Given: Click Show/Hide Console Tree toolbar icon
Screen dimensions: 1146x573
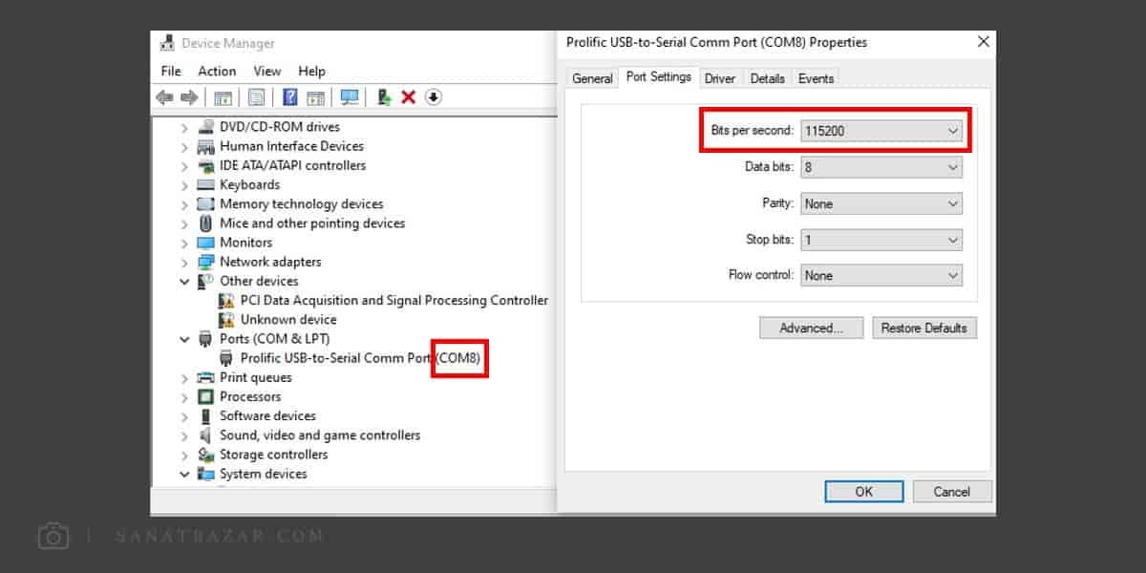Looking at the screenshot, I should click(x=223, y=97).
